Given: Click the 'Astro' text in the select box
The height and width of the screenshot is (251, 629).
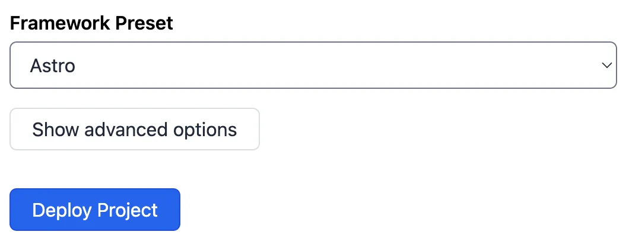Looking at the screenshot, I should [x=53, y=65].
